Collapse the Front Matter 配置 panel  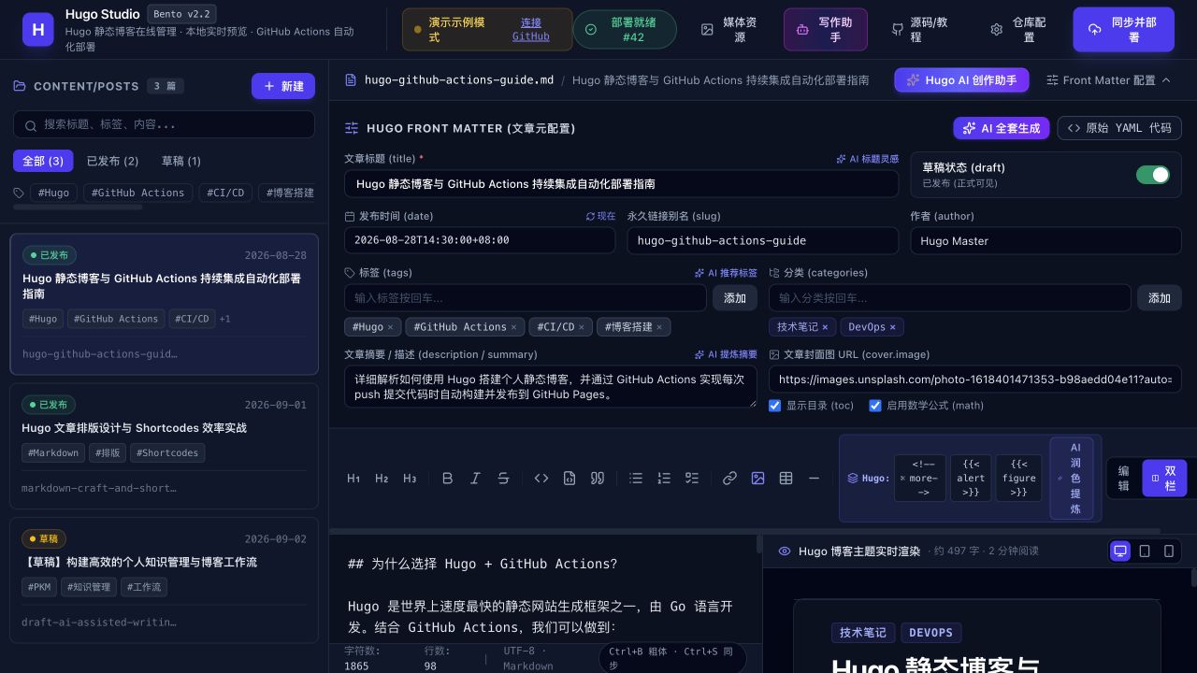point(1108,80)
